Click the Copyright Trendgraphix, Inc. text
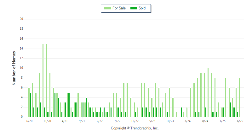This screenshot has width=252, height=136. tap(135, 128)
